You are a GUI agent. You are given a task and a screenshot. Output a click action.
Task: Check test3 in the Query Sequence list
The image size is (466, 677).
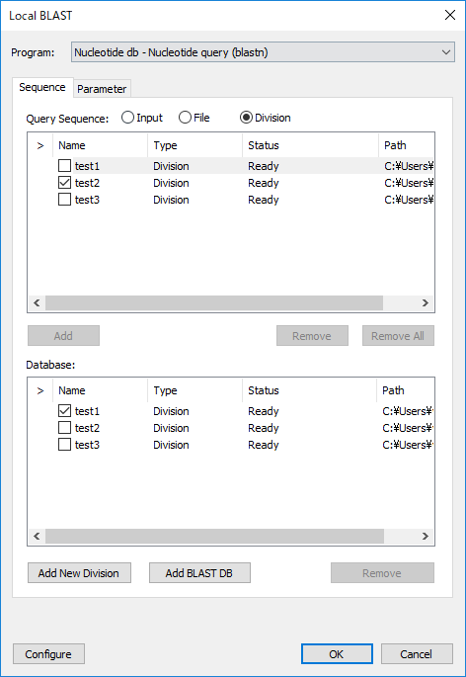64,200
